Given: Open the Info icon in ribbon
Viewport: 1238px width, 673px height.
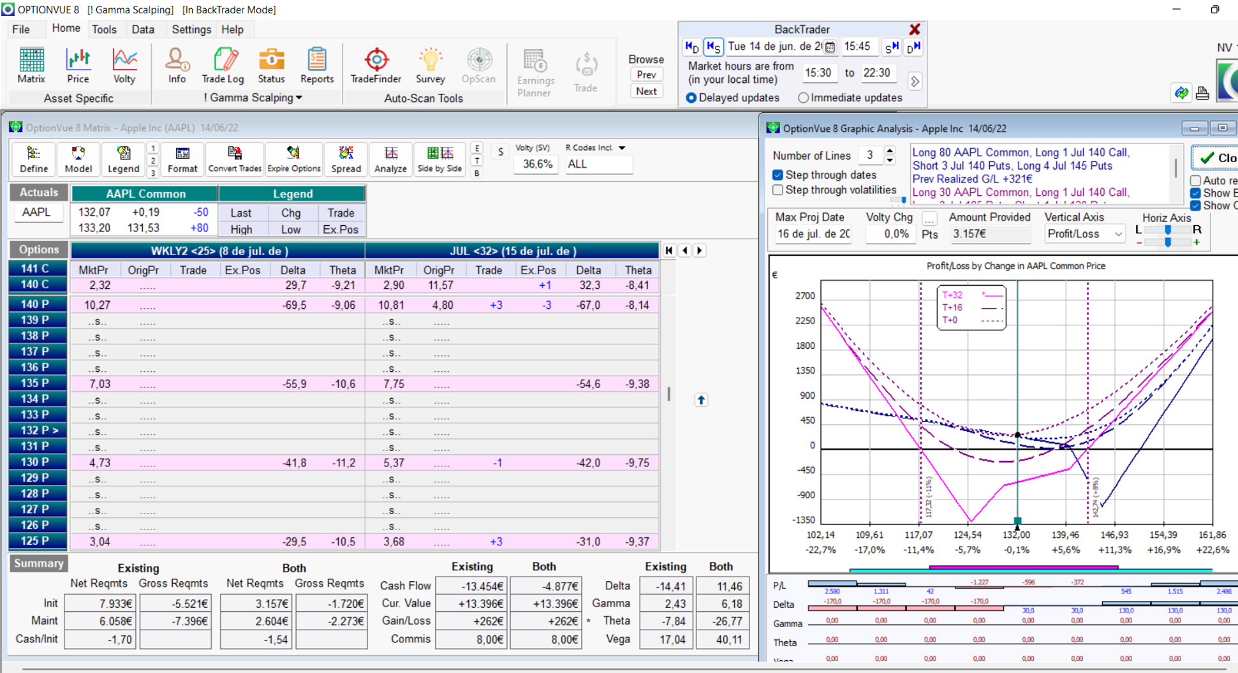Looking at the screenshot, I should [x=177, y=66].
